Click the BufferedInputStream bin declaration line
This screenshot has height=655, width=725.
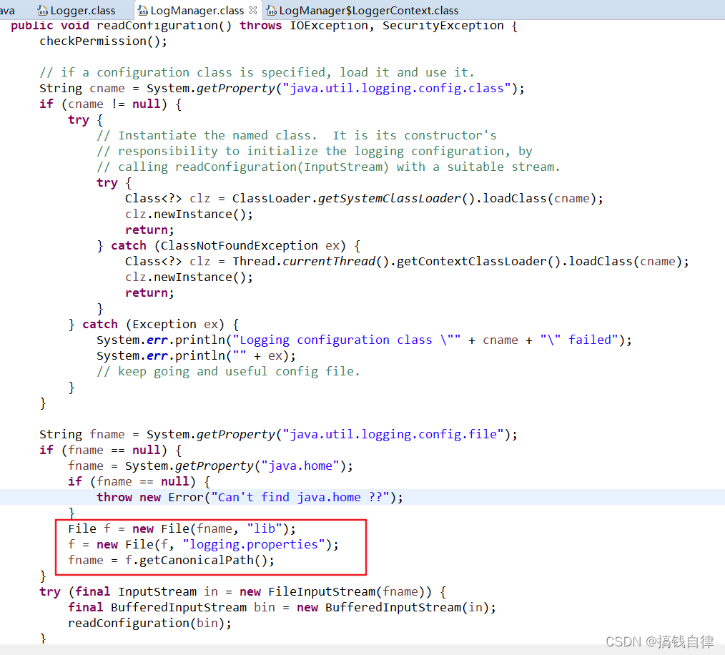click(x=282, y=607)
